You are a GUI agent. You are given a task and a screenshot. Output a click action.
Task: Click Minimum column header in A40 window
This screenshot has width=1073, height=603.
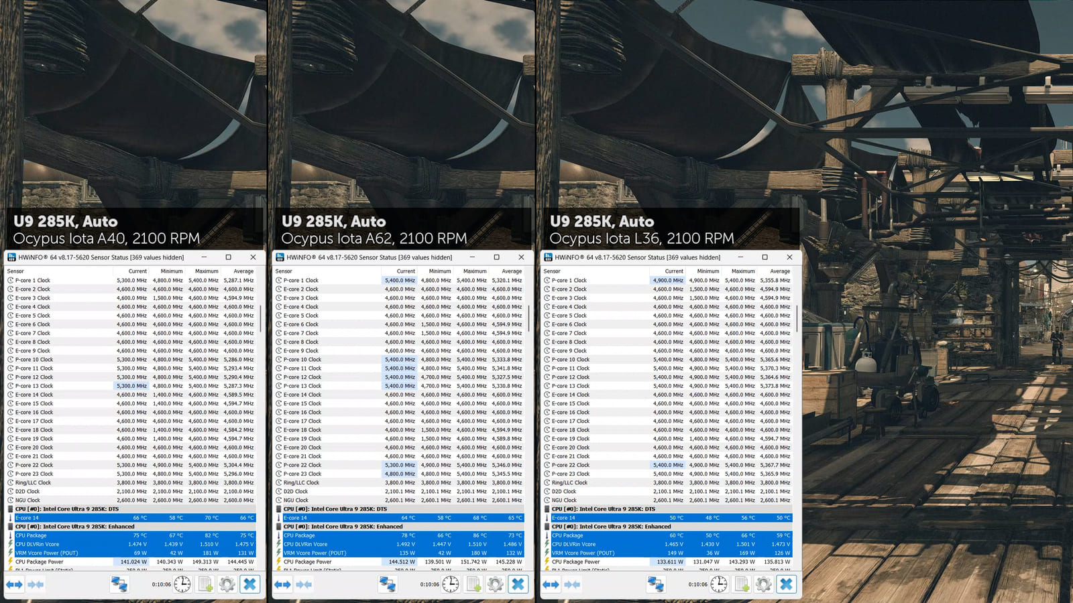point(172,271)
